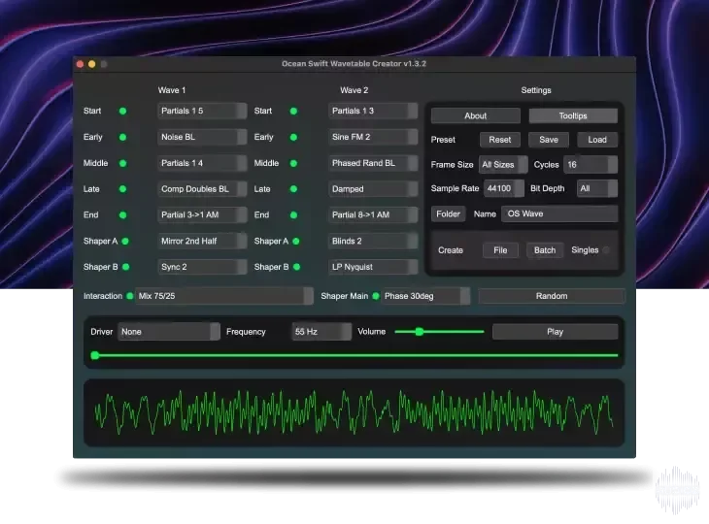The width and height of the screenshot is (709, 524).
Task: Open the Partials 1 4 dropdown
Action: tap(202, 164)
